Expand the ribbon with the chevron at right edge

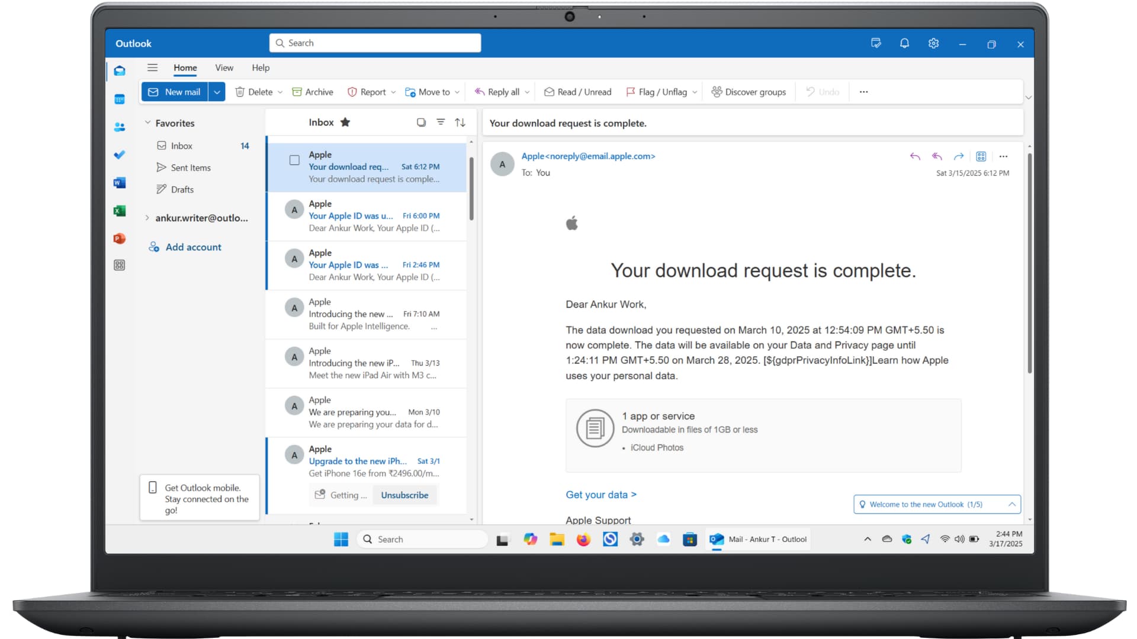[1029, 98]
